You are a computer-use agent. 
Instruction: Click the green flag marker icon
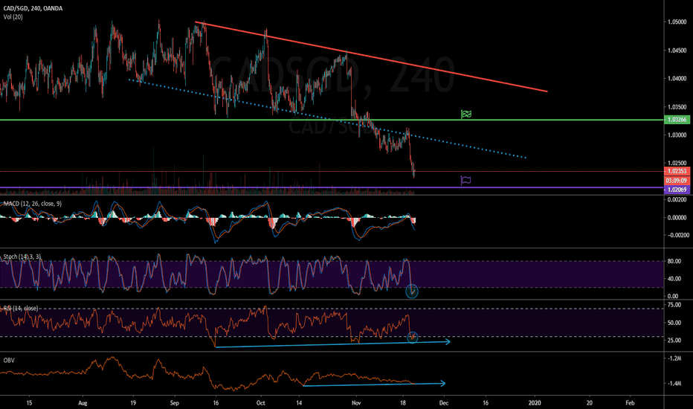click(467, 114)
